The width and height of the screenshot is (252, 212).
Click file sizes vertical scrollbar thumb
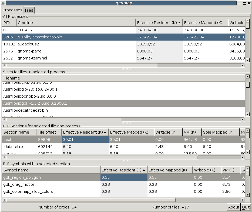point(247,85)
